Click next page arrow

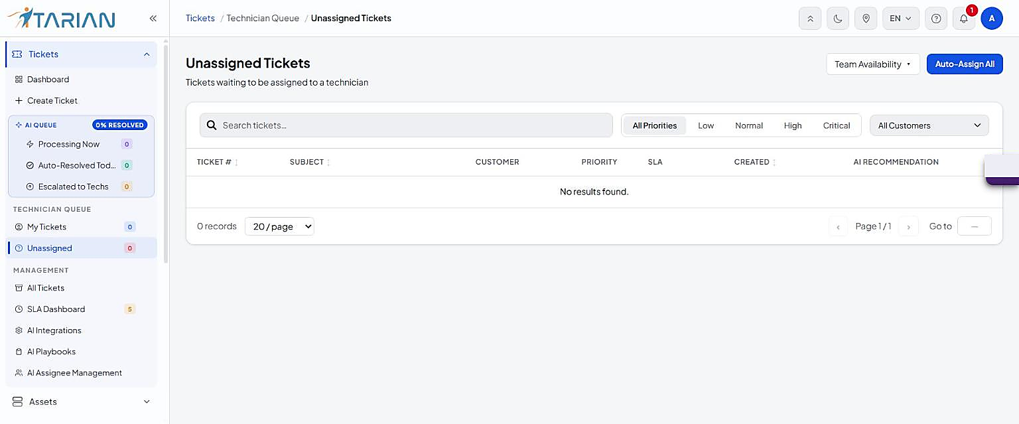pyautogui.click(x=909, y=227)
